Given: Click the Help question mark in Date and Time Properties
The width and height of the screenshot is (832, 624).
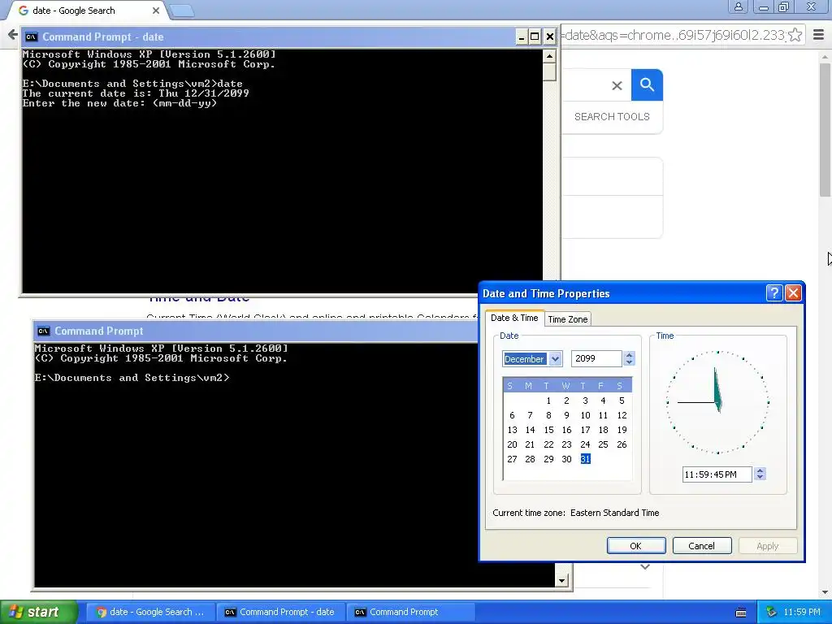Looking at the screenshot, I should (x=774, y=292).
